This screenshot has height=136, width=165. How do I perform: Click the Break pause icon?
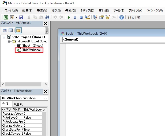tap(75, 17)
